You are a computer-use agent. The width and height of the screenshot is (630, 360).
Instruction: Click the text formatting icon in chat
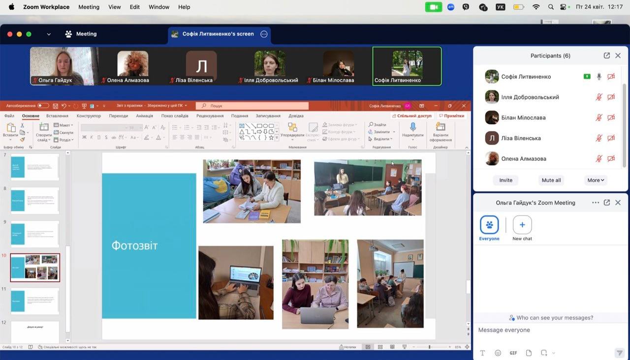[x=482, y=353]
